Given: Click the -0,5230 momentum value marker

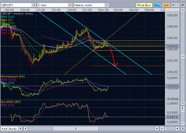Looking at the screenshot, I should pyautogui.click(x=172, y=86).
